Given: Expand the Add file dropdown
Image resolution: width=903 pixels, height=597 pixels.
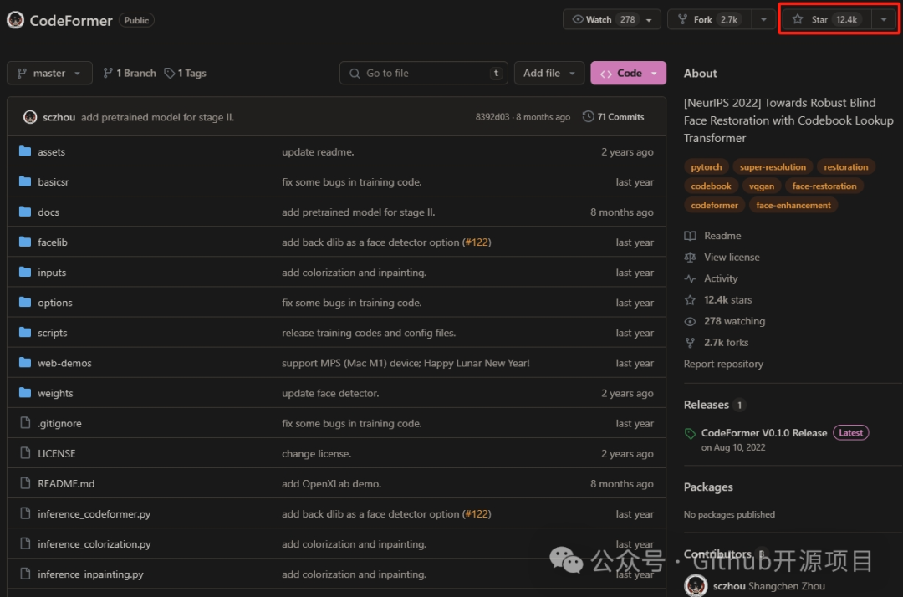Looking at the screenshot, I should [x=549, y=73].
